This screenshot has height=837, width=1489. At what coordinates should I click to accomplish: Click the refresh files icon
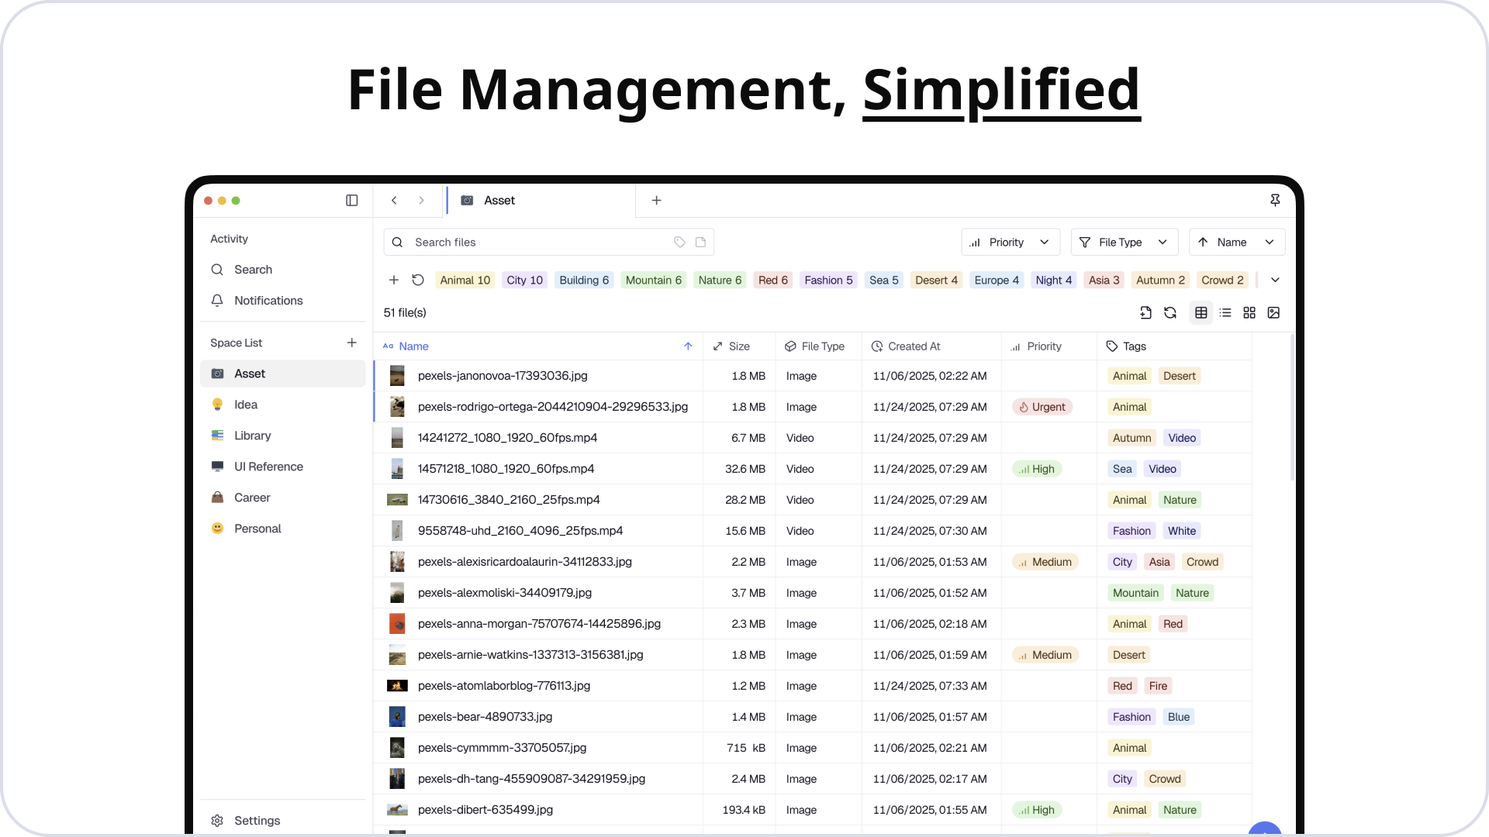tap(1170, 312)
